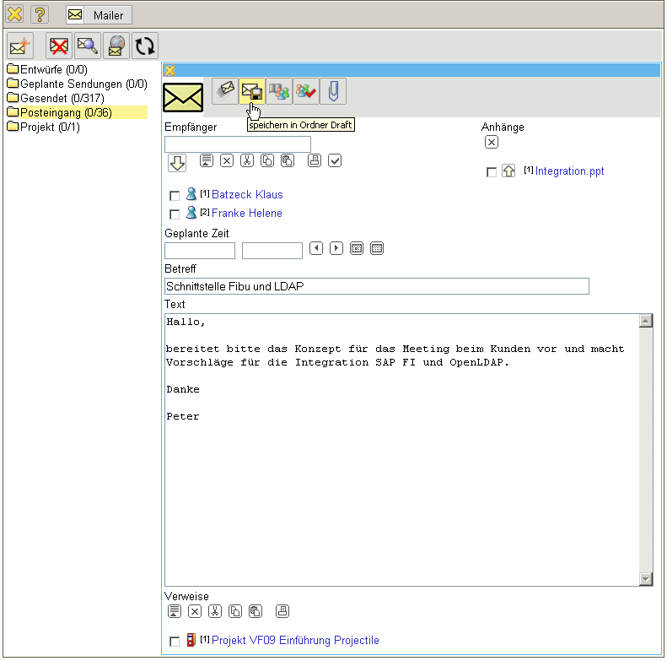Click the delete mail icon with red X
Viewport: 667px width, 661px height.
click(60, 46)
